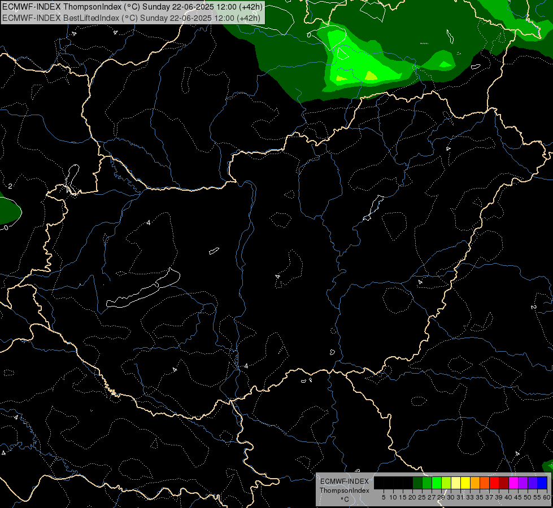Pick the bright red 37–39 legend swatch
553x508 pixels.
point(494,483)
